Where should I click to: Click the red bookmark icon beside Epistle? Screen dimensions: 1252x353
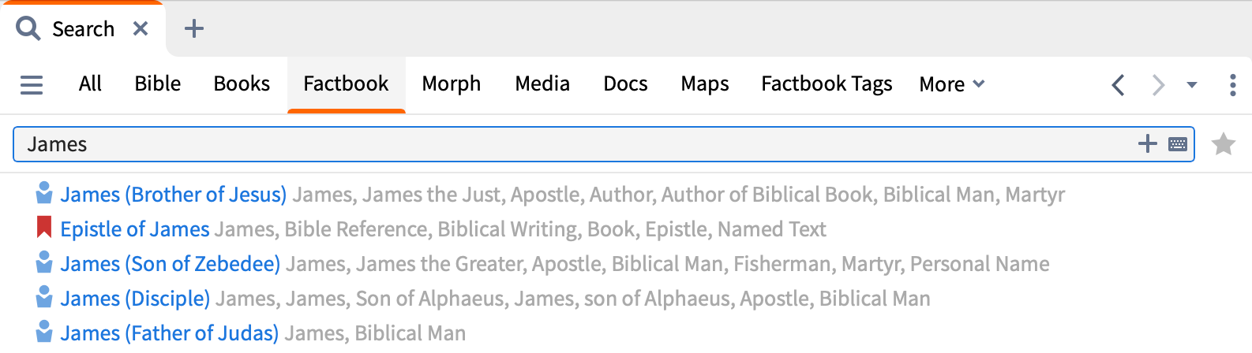click(x=44, y=229)
